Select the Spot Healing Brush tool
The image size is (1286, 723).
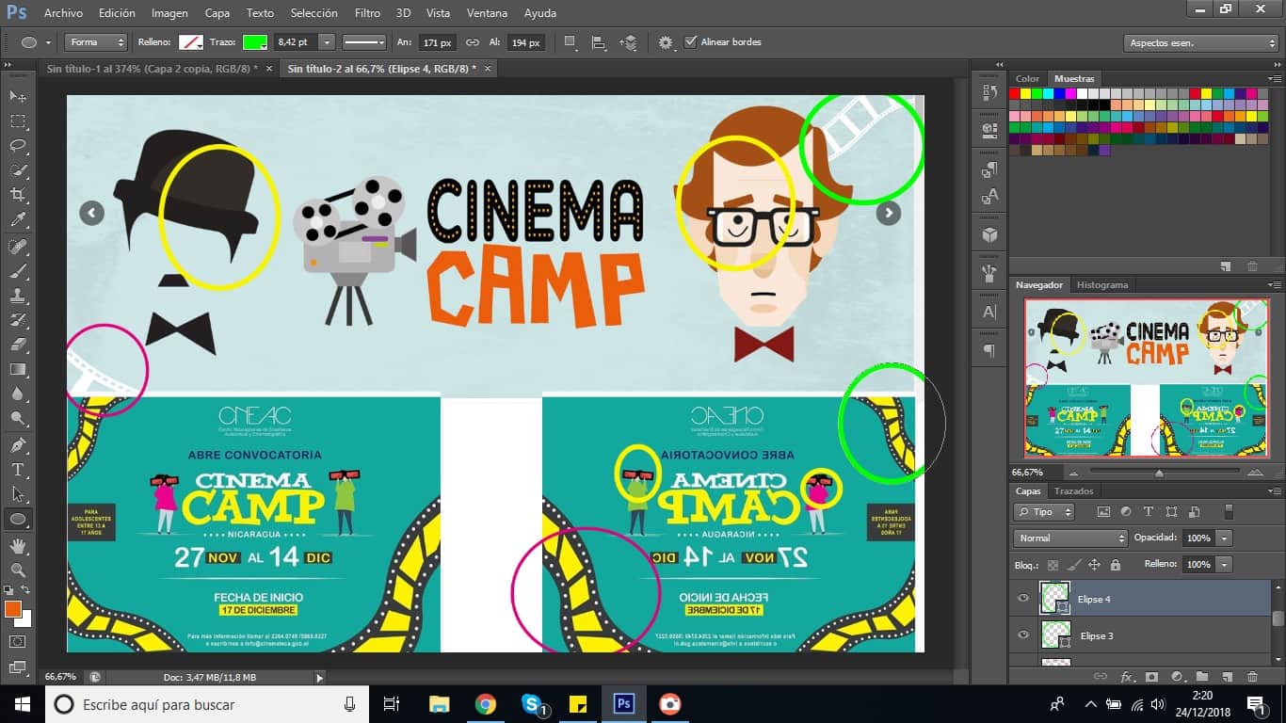[18, 247]
